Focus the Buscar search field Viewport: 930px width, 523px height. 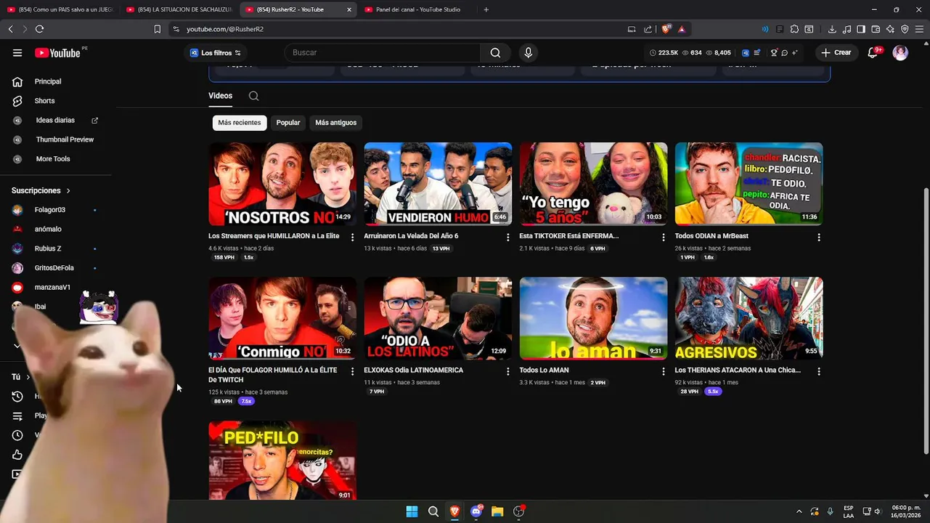pos(383,52)
